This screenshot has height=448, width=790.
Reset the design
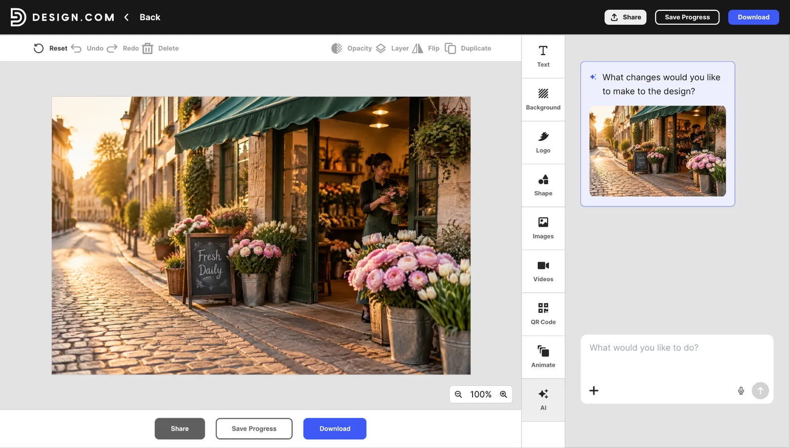click(50, 48)
